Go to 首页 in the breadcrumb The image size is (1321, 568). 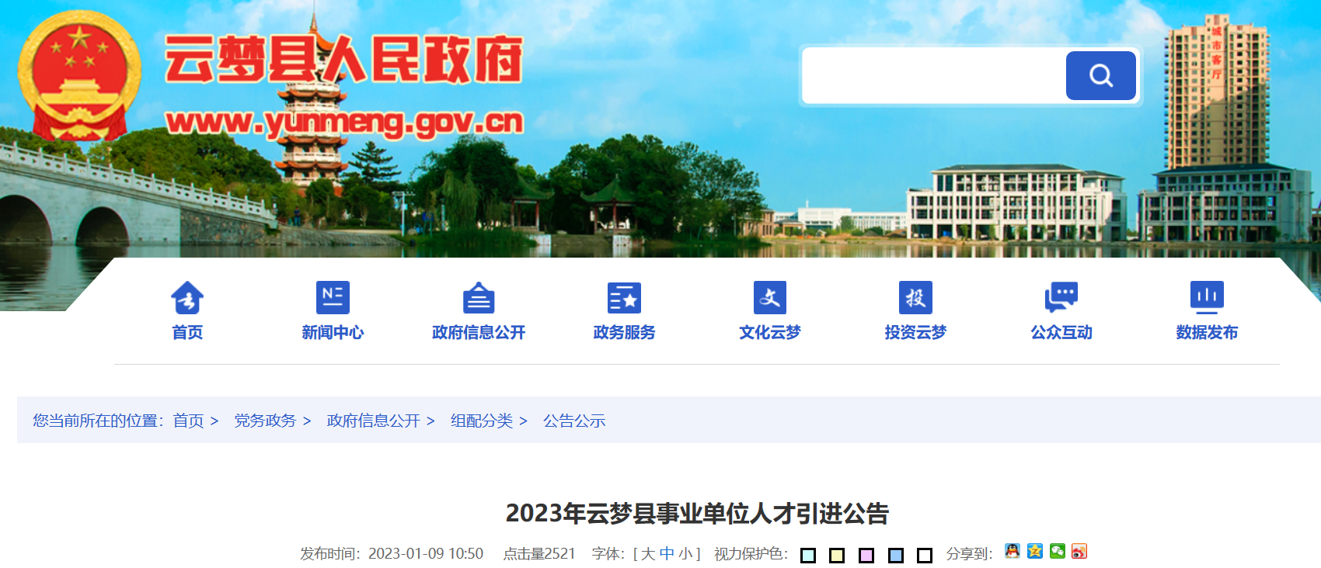tap(188, 421)
